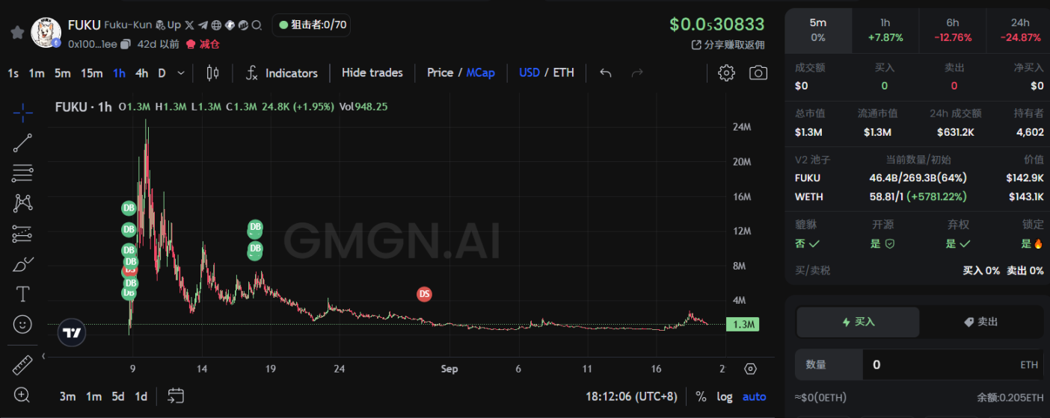This screenshot has height=418, width=1050.
Task: Open the candlestick chart type selector
Action: (x=212, y=72)
